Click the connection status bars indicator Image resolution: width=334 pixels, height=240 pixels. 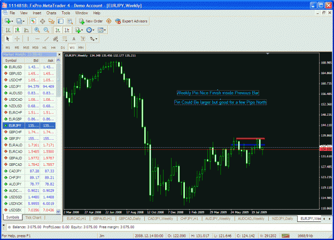(285, 236)
